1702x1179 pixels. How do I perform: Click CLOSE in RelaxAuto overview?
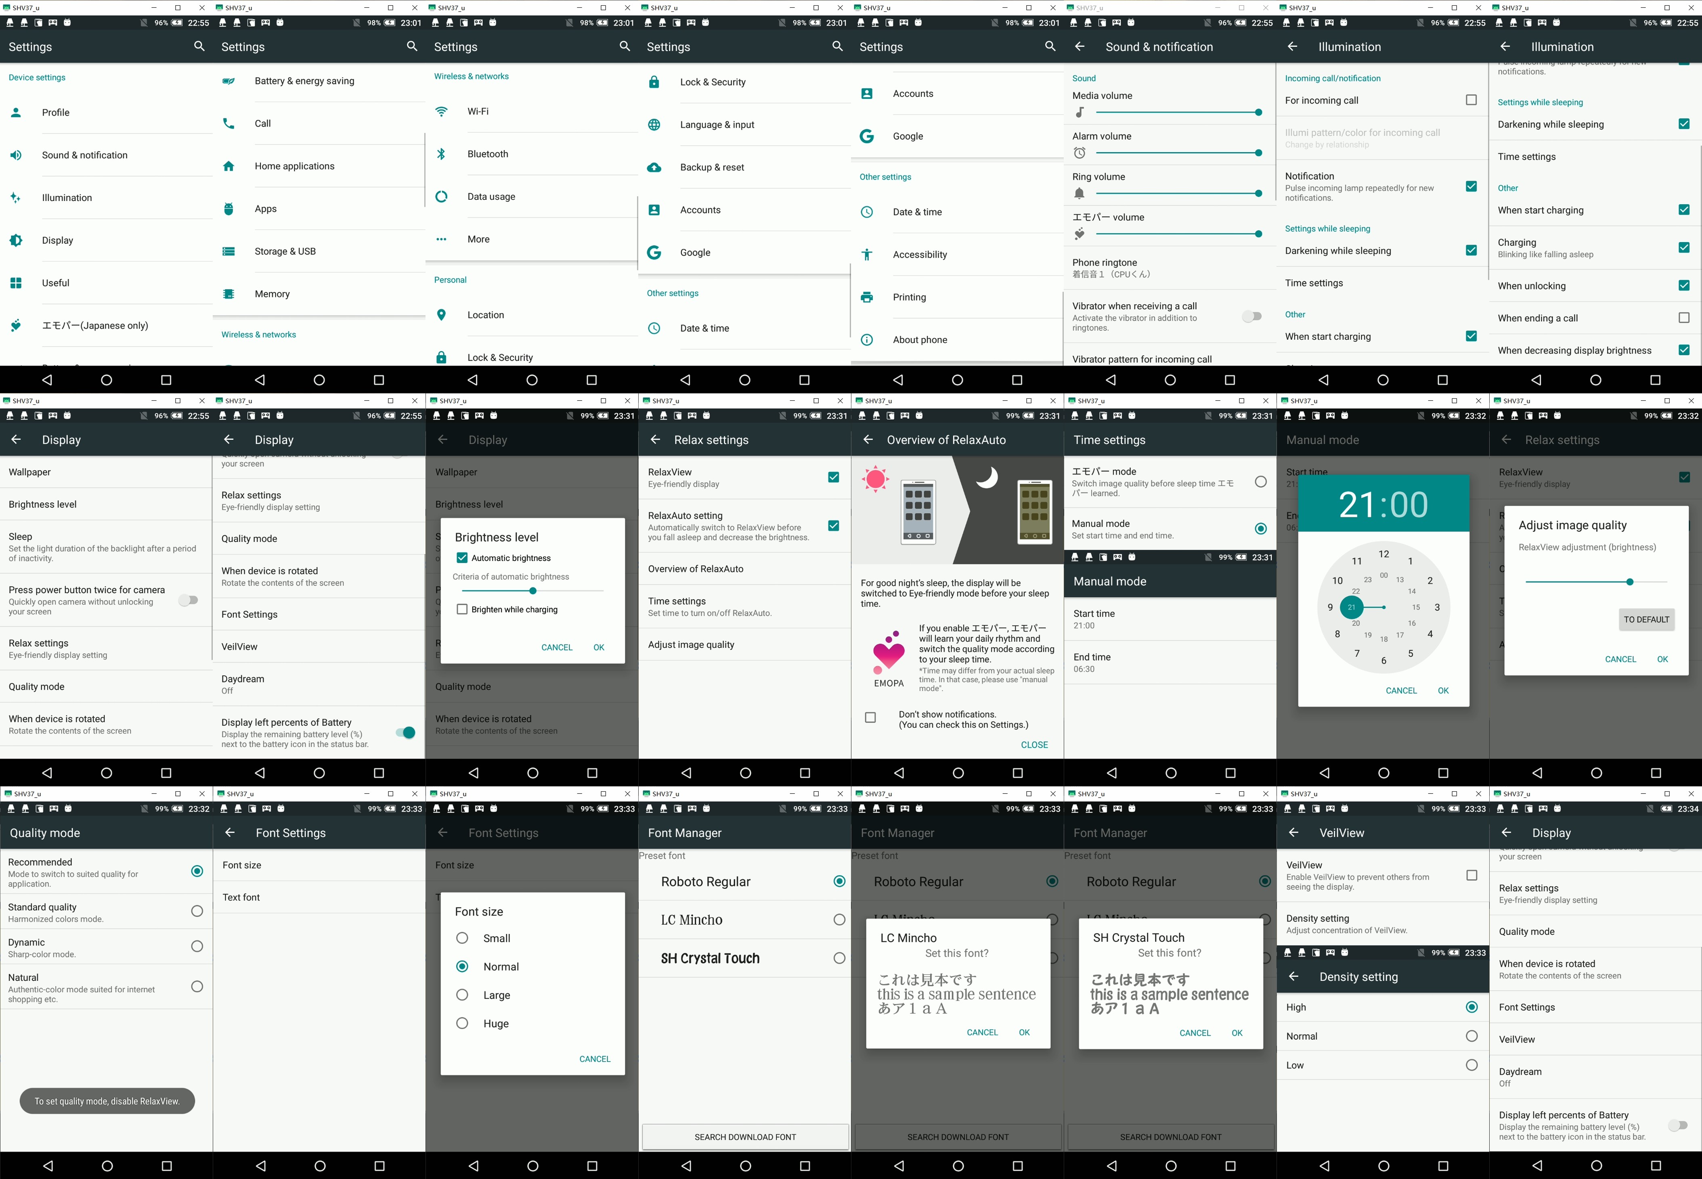1034,744
